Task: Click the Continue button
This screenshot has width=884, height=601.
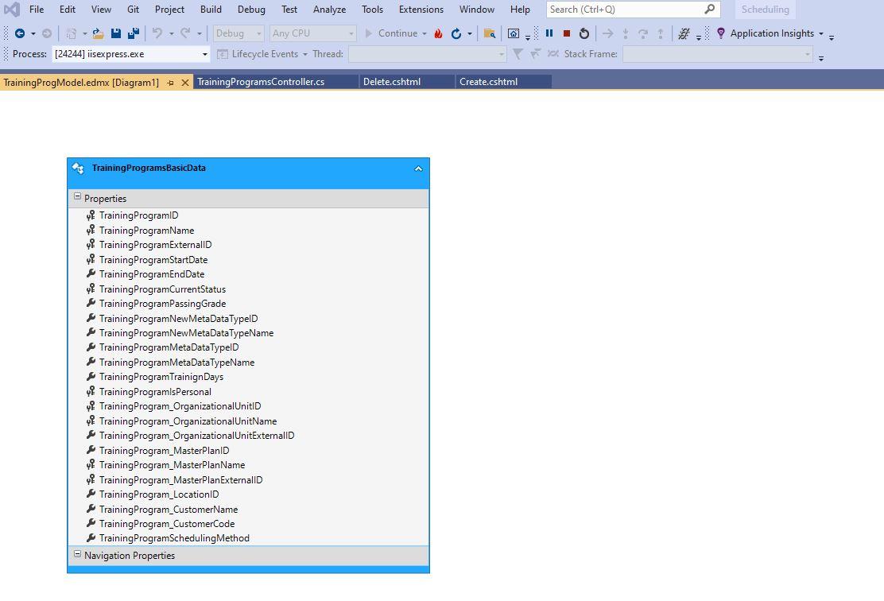Action: [396, 33]
